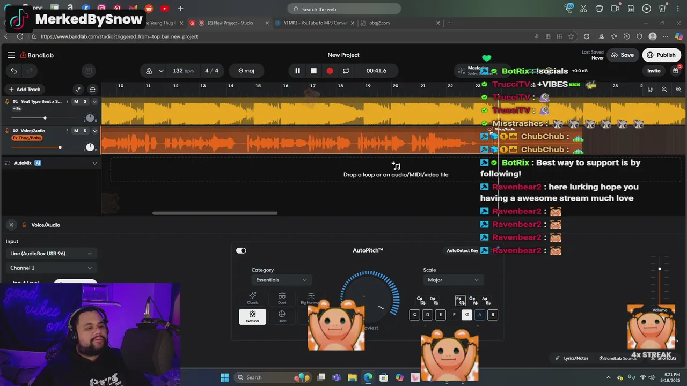Pause playback in the studio
Image resolution: width=687 pixels, height=386 pixels.
pyautogui.click(x=297, y=71)
